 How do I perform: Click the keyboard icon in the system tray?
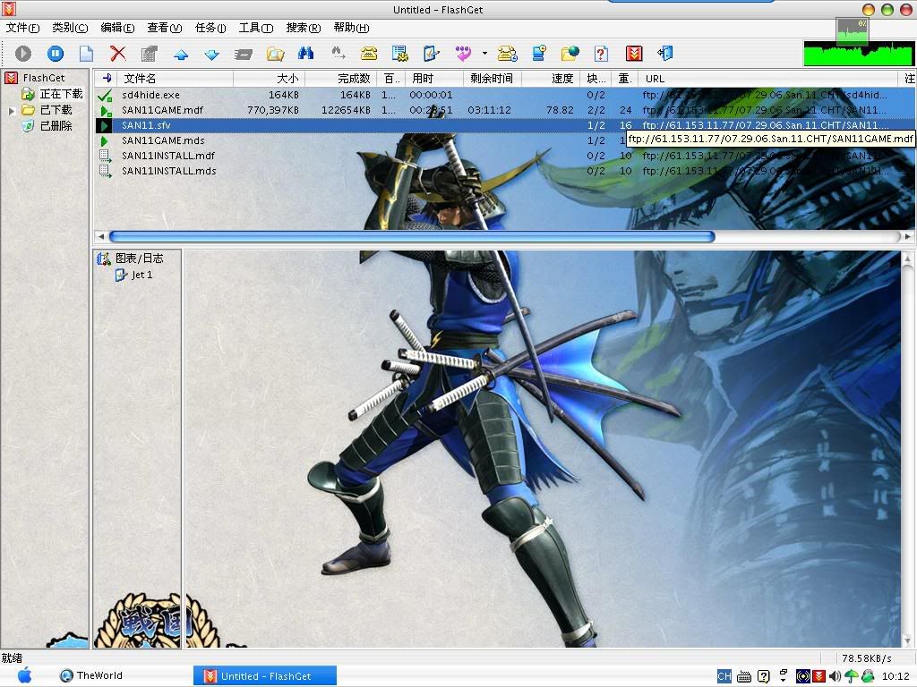coord(744,676)
